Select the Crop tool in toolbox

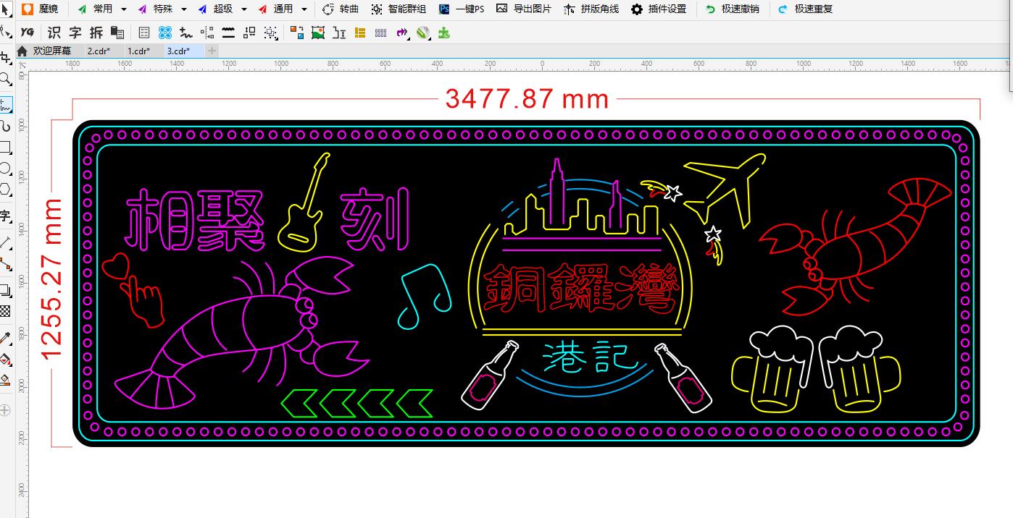pos(5,59)
